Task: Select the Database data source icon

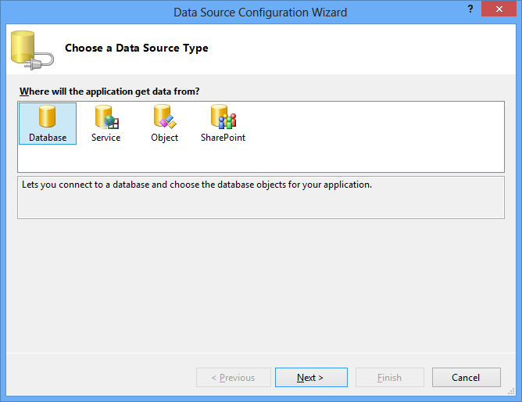Action: click(47, 117)
